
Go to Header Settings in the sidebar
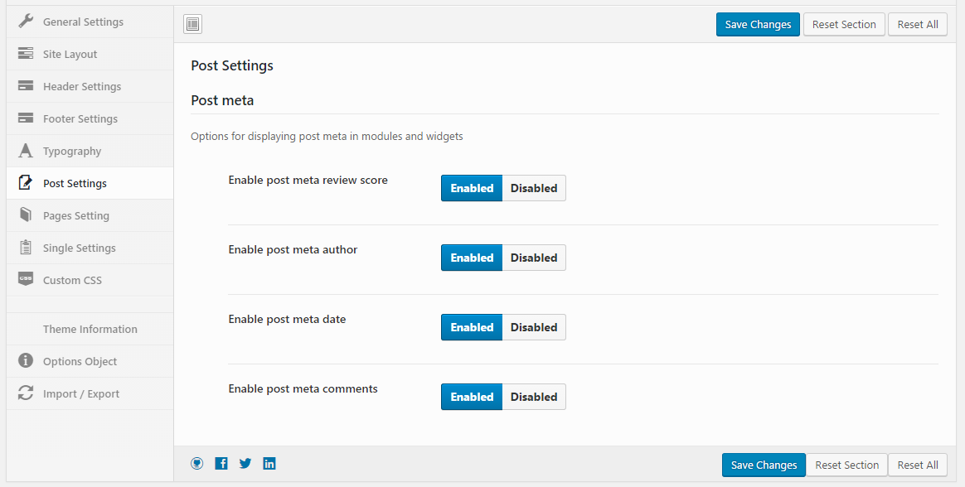pos(82,86)
